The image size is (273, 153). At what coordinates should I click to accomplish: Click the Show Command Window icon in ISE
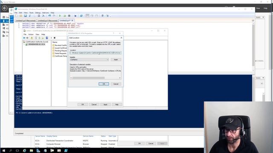tap(103, 16)
